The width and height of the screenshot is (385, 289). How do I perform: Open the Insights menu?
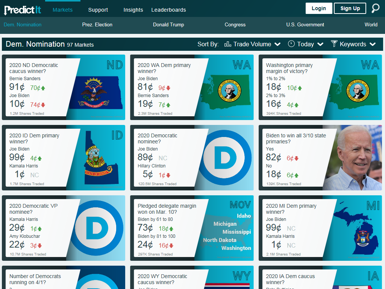point(133,10)
